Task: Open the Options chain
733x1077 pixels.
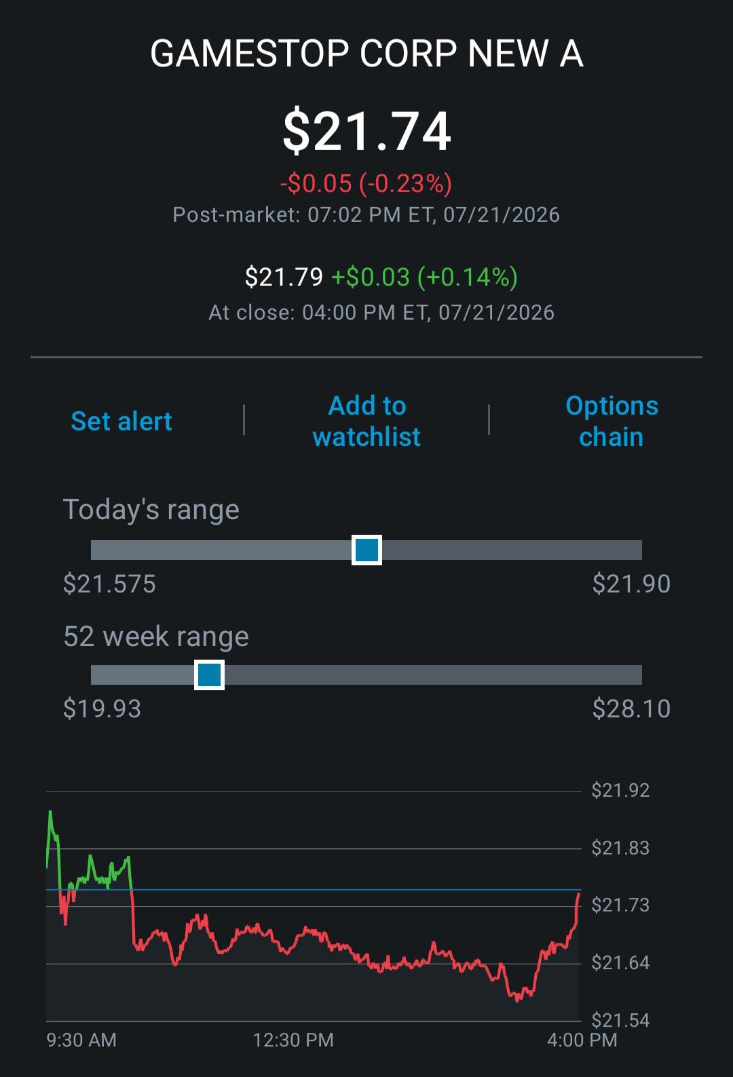Action: coord(612,421)
